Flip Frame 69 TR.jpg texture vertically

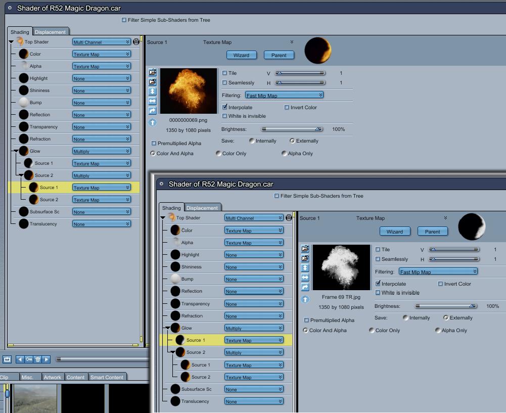coord(305,268)
